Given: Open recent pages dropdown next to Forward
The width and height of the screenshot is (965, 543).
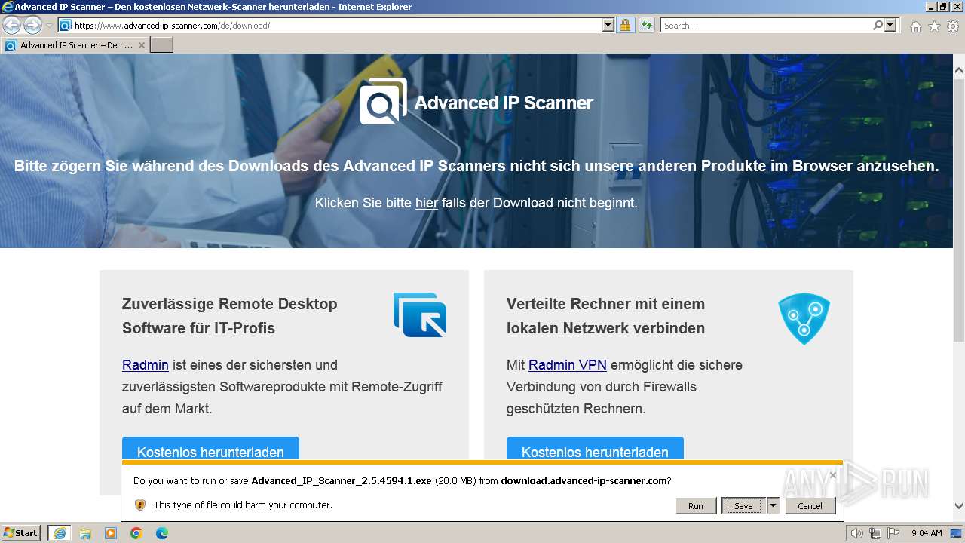Looking at the screenshot, I should pos(49,26).
